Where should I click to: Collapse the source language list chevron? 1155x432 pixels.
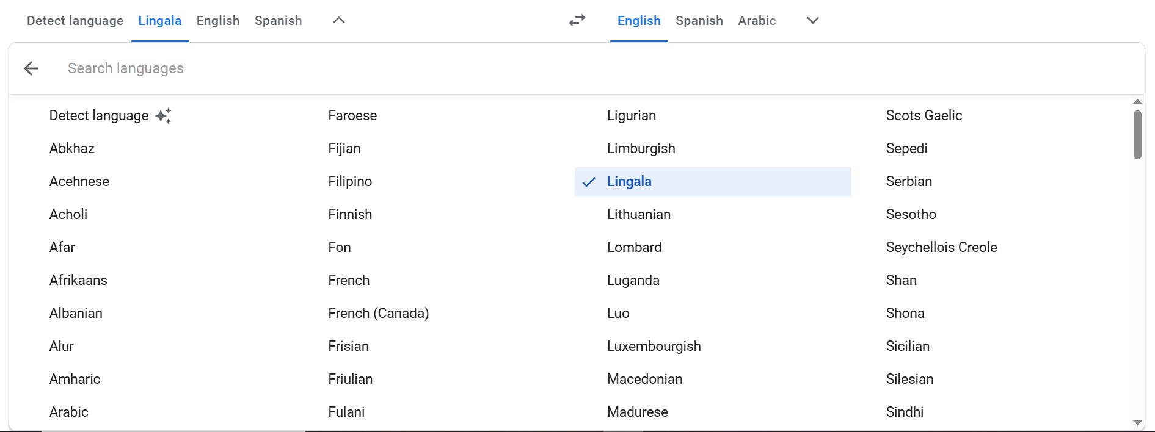click(339, 21)
